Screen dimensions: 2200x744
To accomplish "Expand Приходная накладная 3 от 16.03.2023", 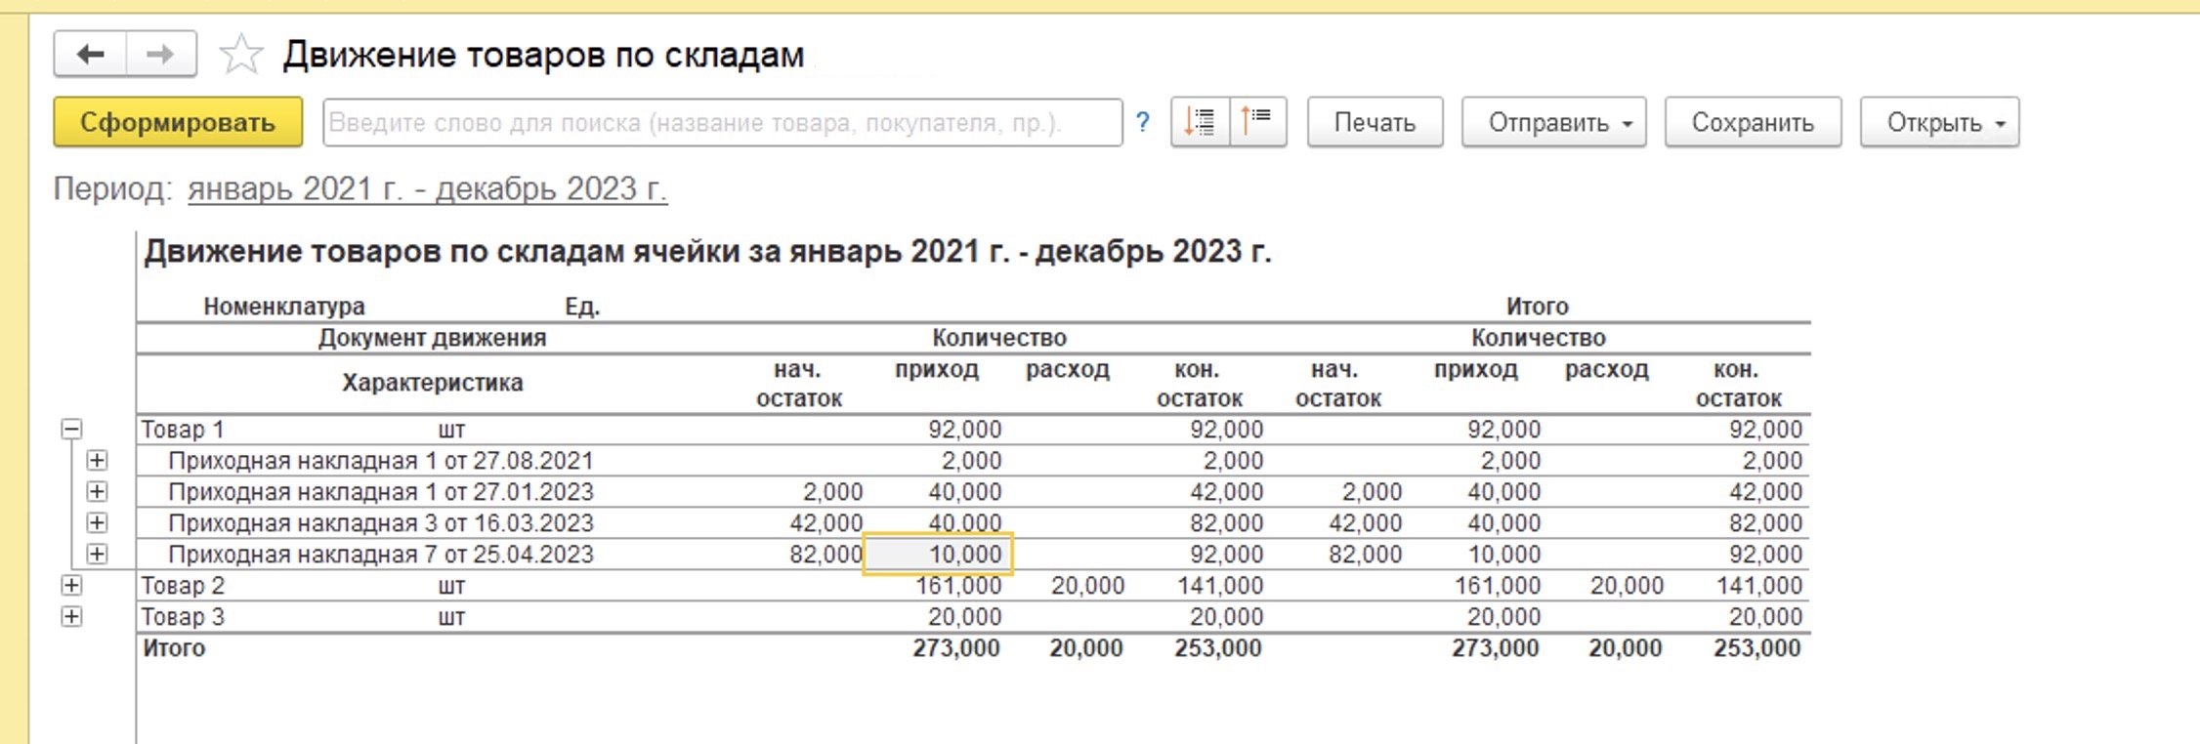I will click(97, 523).
